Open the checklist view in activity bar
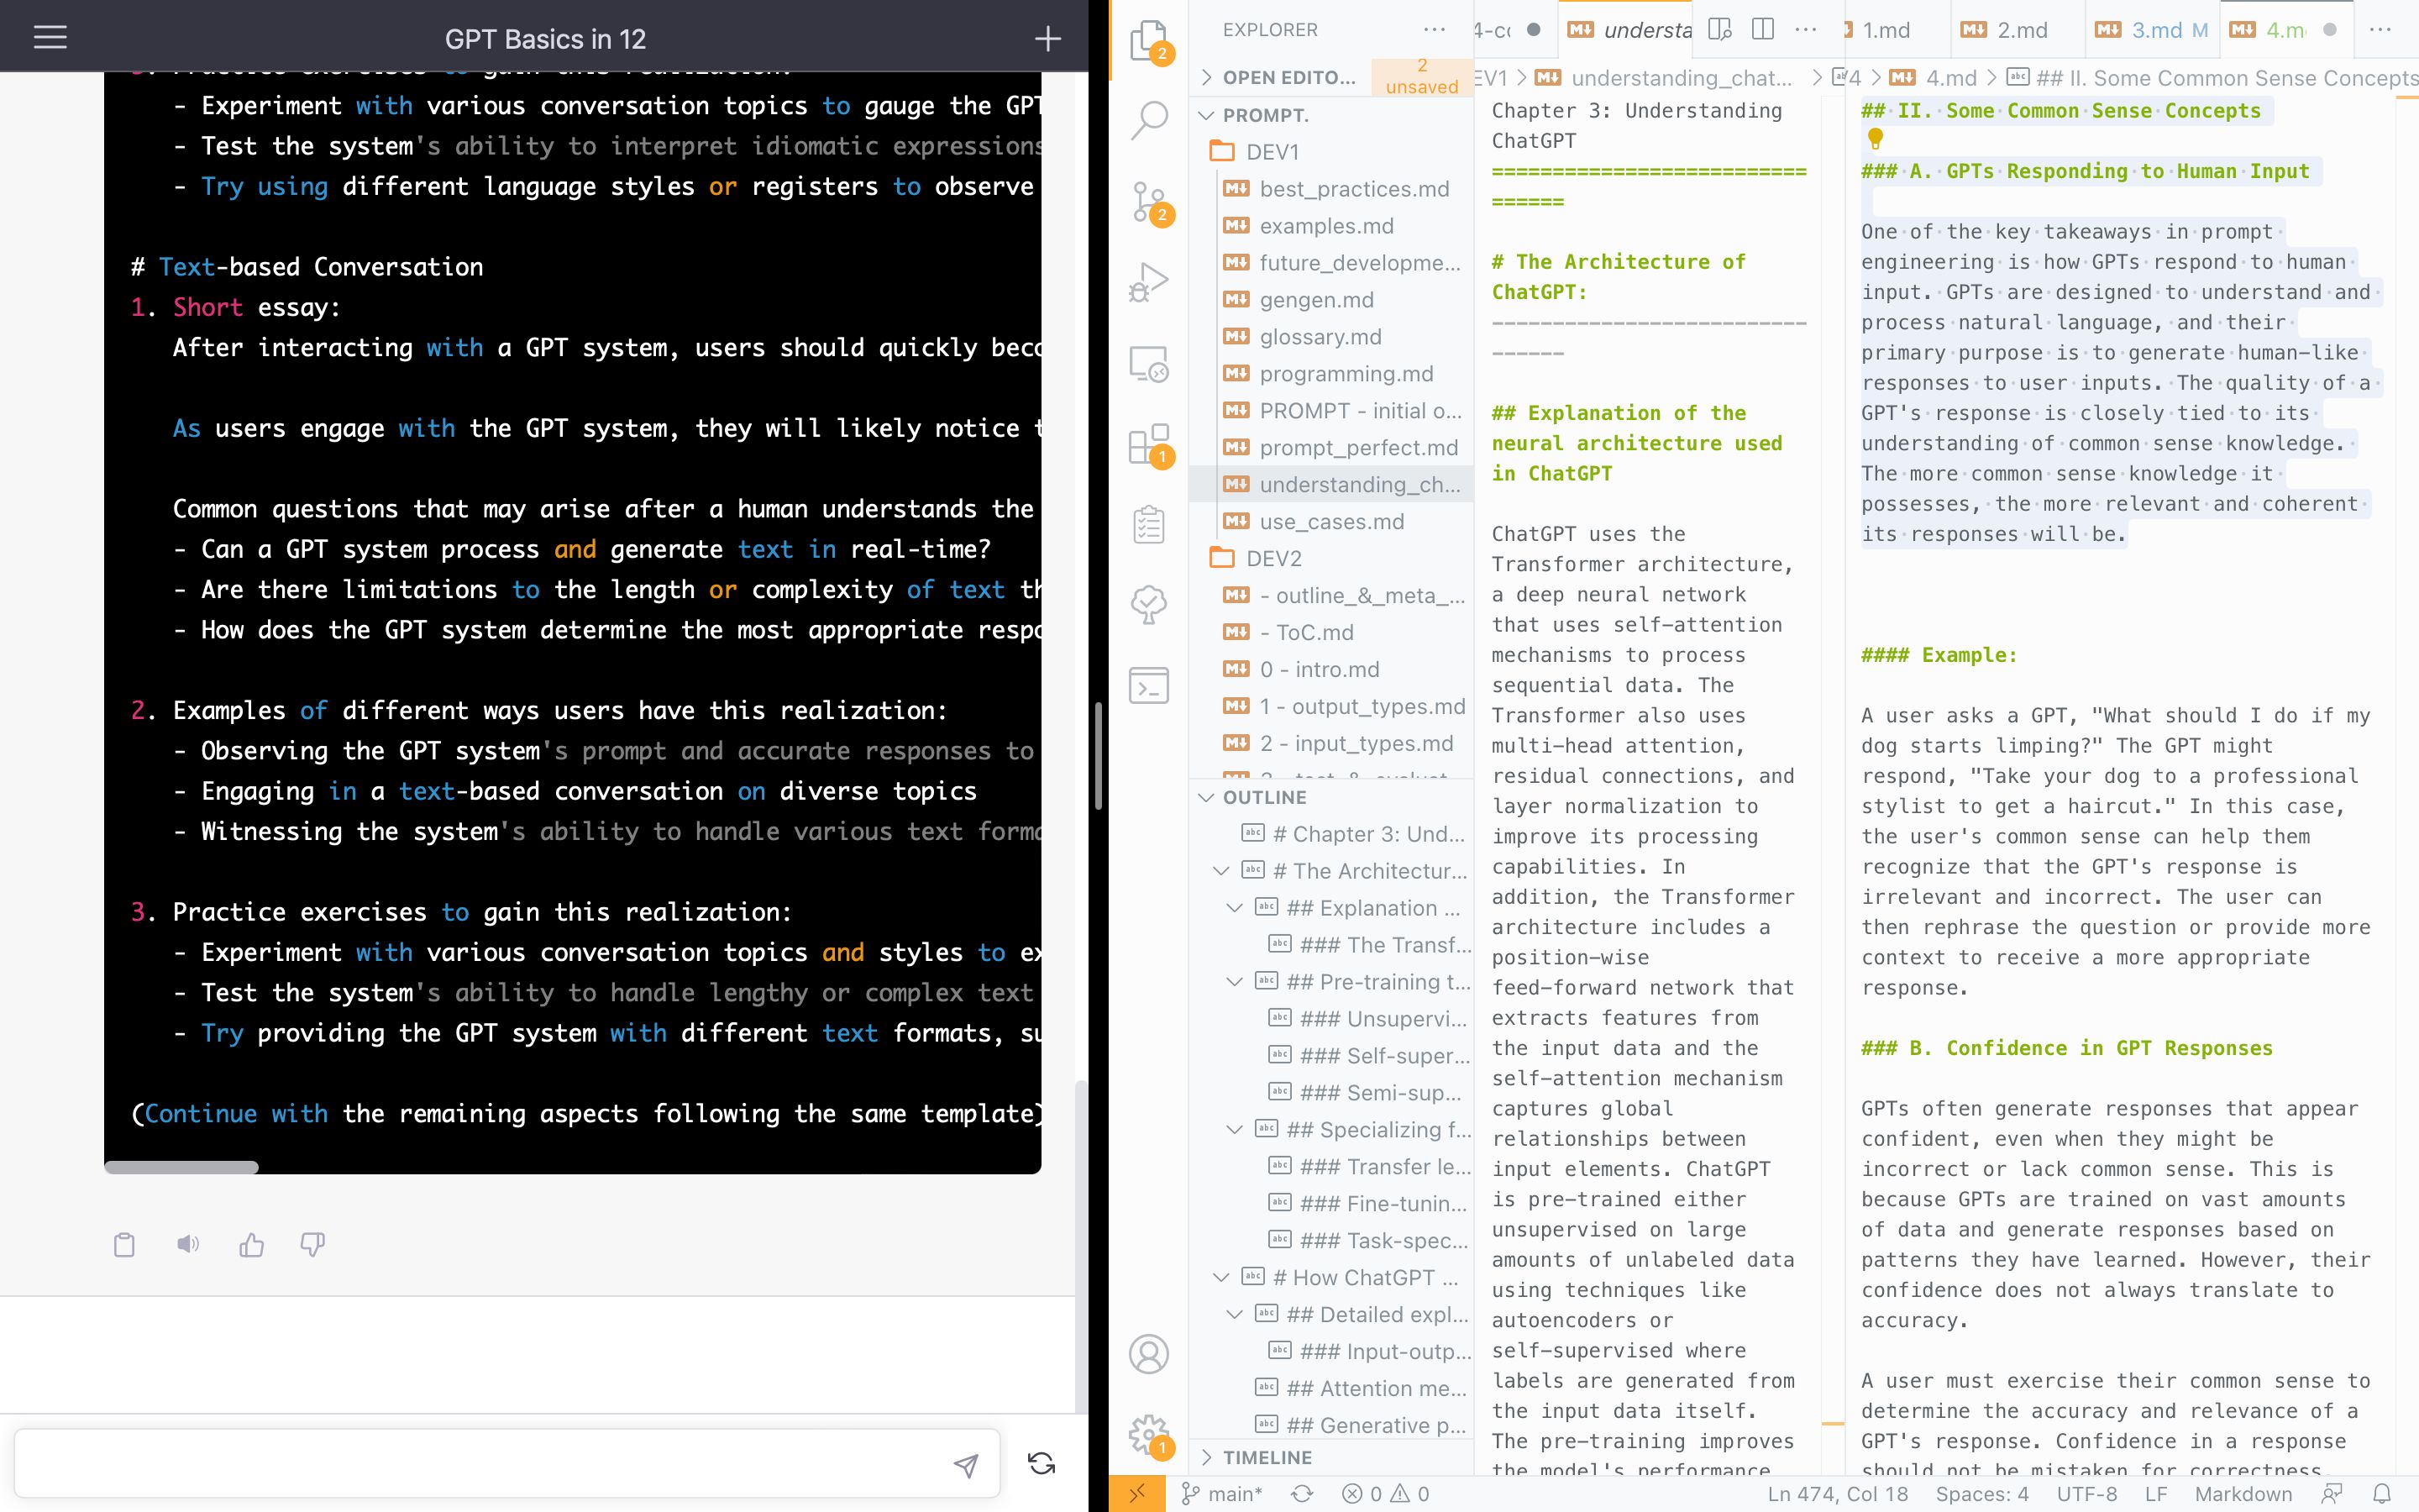 (x=1148, y=524)
